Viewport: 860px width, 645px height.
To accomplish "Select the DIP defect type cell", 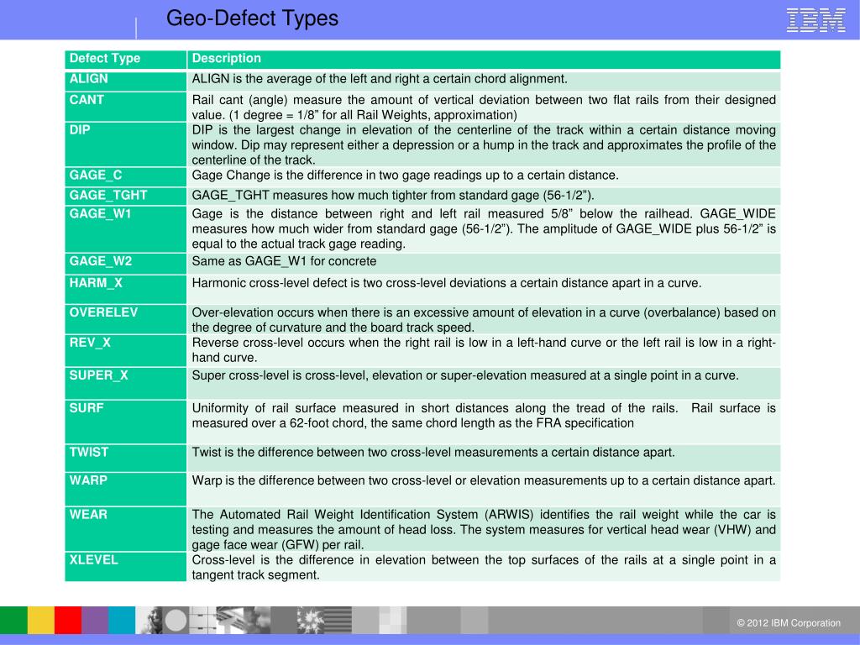I will click(x=126, y=144).
